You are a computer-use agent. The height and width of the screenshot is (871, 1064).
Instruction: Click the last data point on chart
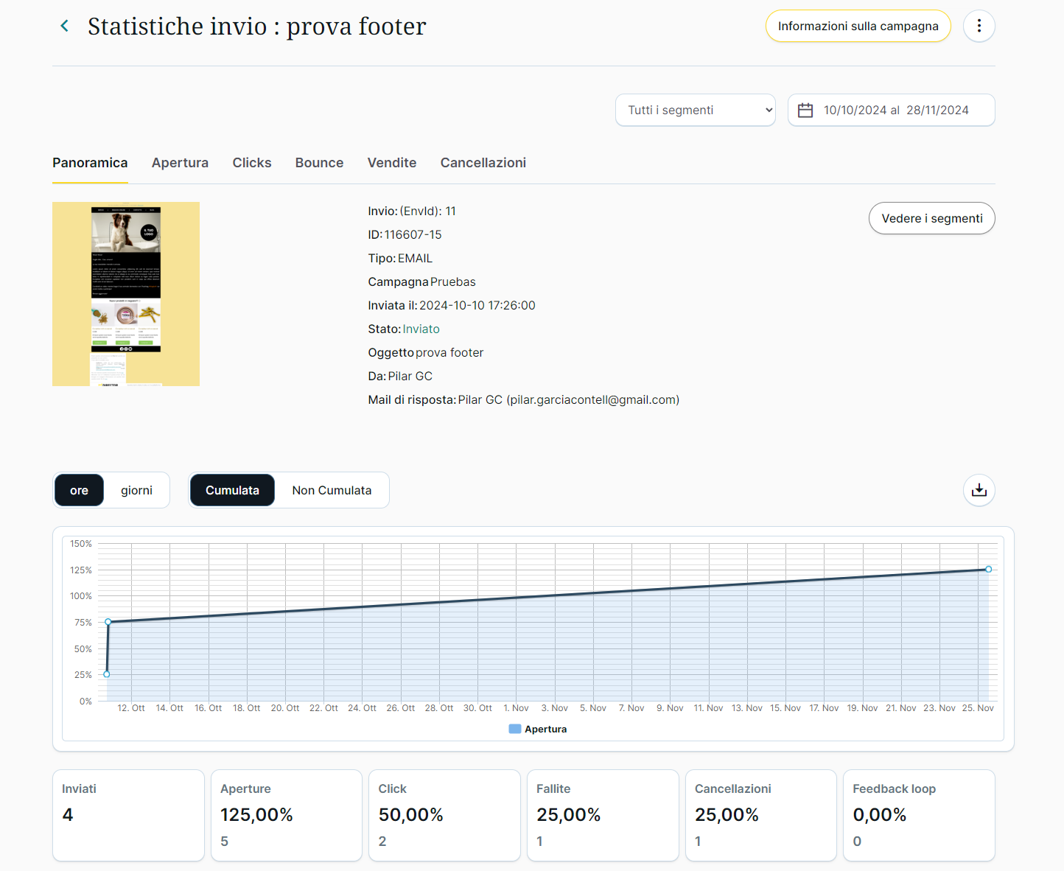click(x=988, y=569)
